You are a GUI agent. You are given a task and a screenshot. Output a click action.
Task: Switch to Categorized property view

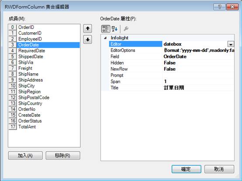pyautogui.click(x=106, y=29)
